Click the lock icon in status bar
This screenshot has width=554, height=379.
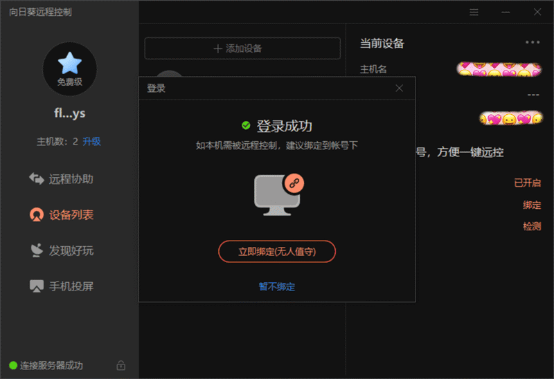point(120,365)
